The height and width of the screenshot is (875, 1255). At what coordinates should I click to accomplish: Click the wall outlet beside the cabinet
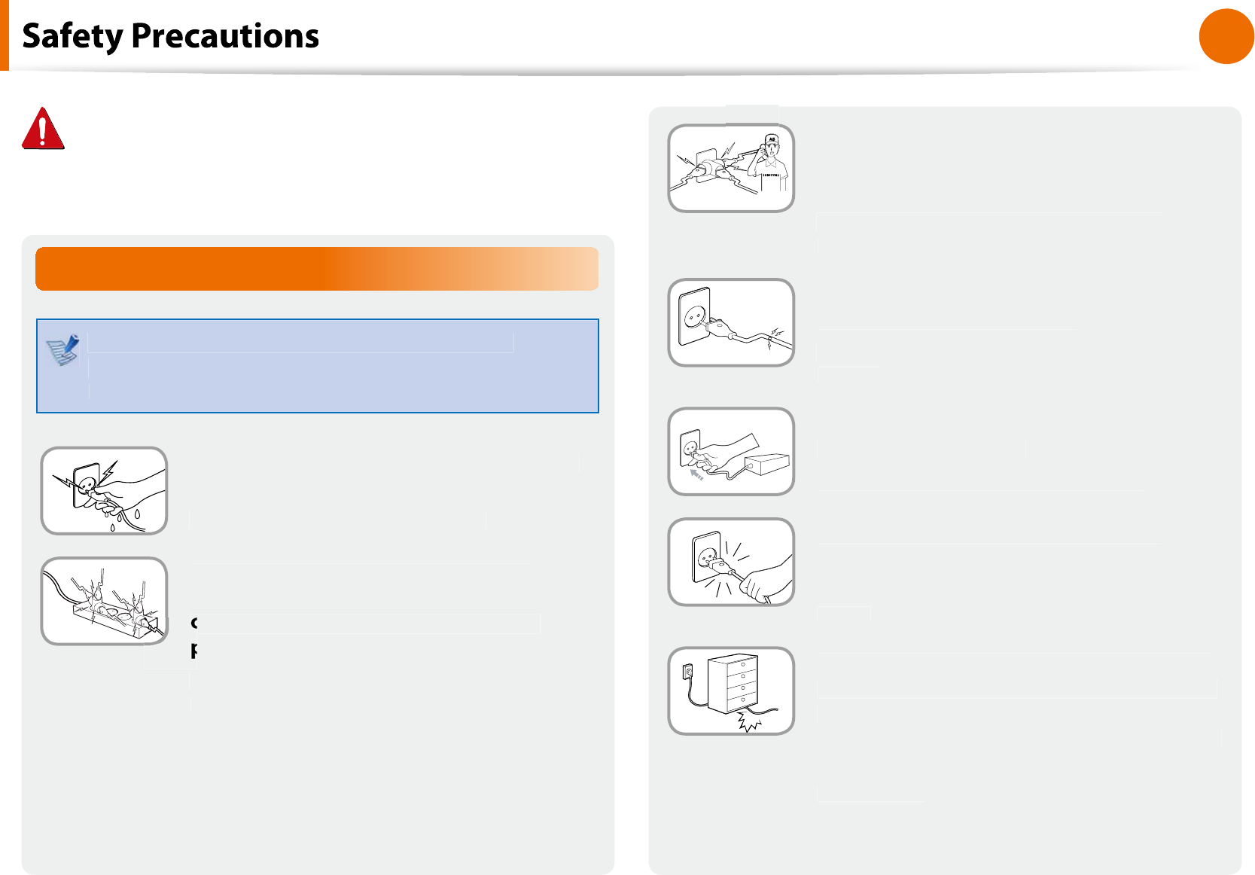tap(687, 670)
